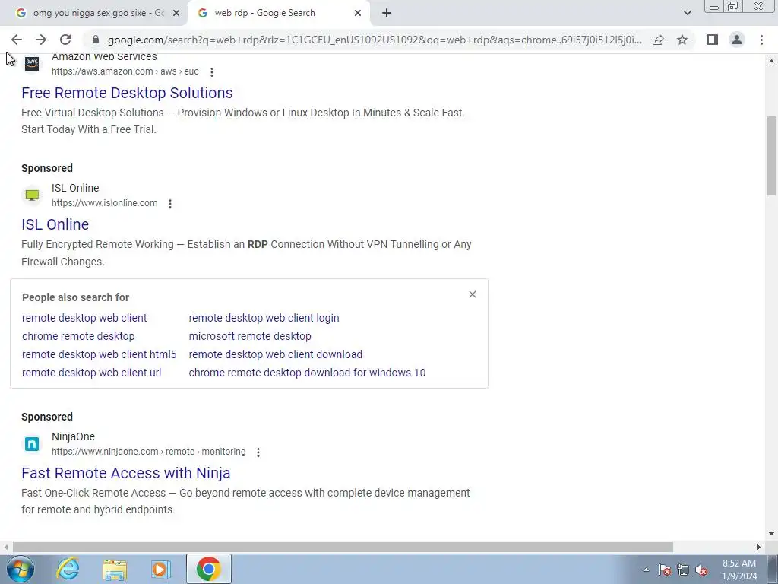Open the 'ISL Online' result link
Viewport: 778px width, 584px height.
click(55, 224)
